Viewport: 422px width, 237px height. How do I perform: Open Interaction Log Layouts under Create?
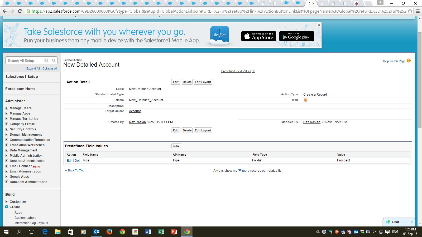pos(31,223)
